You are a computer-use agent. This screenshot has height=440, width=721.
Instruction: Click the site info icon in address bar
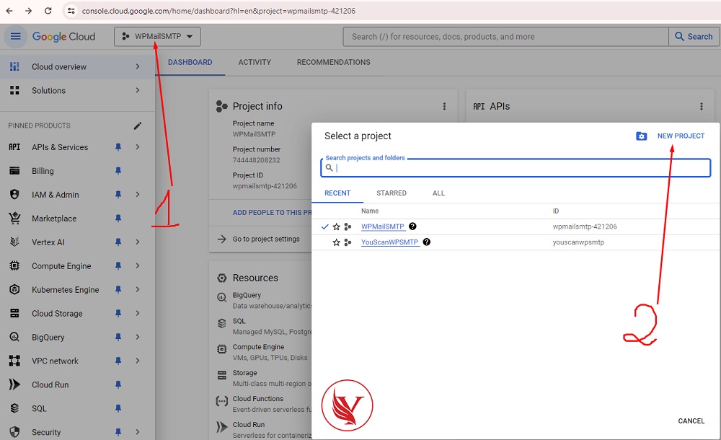(71, 11)
